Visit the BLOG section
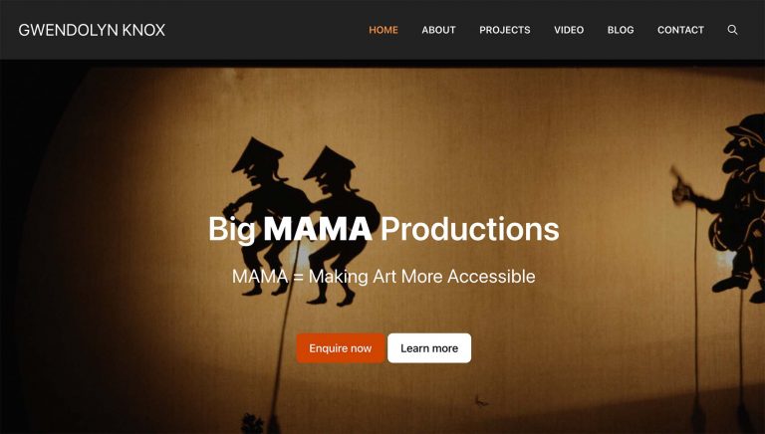Viewport: 765px width, 434px height. 621,30
